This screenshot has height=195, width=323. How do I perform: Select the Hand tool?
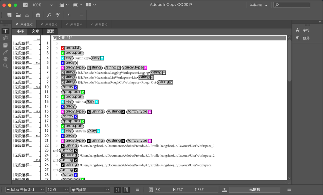pyautogui.click(x=5, y=59)
